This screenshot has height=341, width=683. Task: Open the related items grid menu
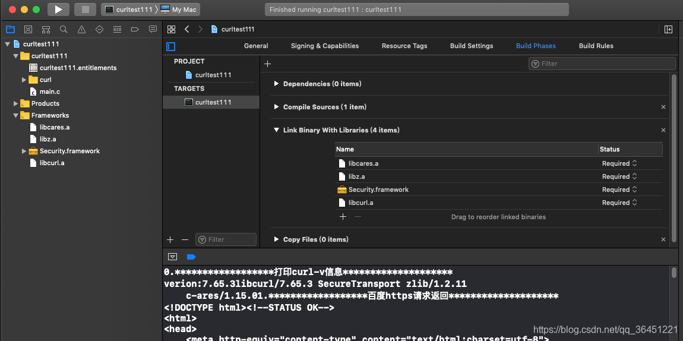[x=171, y=29]
